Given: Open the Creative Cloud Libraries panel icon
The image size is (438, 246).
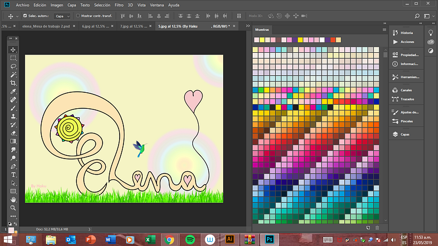Looking at the screenshot, I should coord(431,42).
